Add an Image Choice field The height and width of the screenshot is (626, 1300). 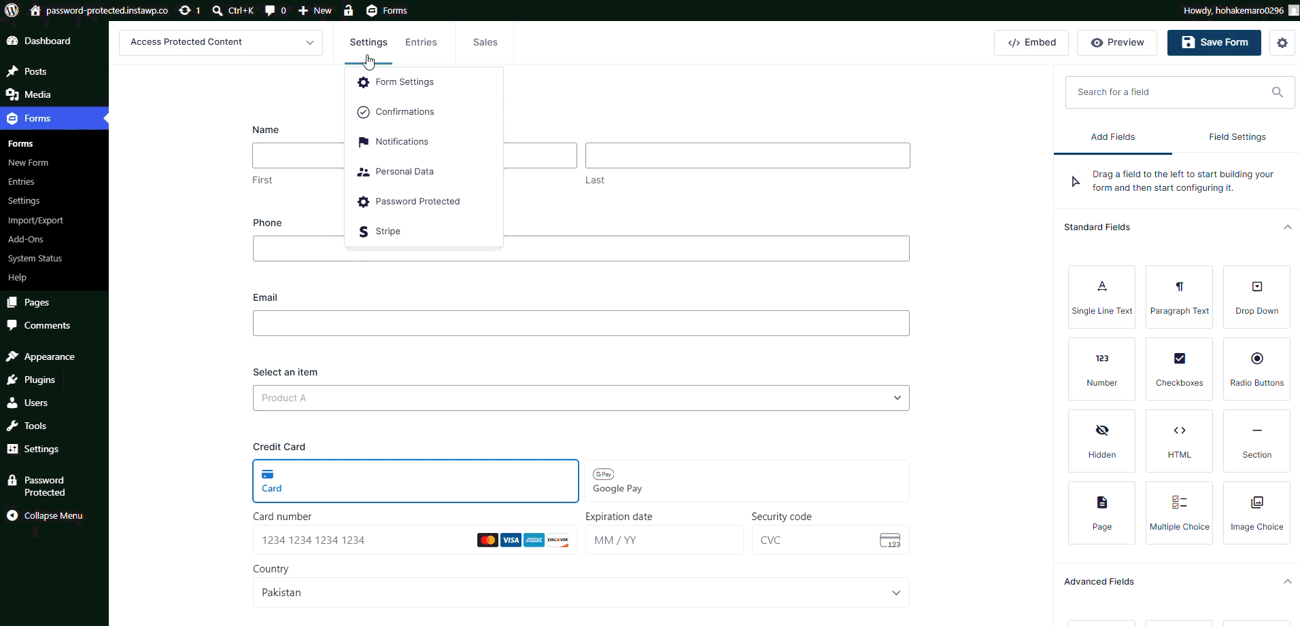point(1256,513)
